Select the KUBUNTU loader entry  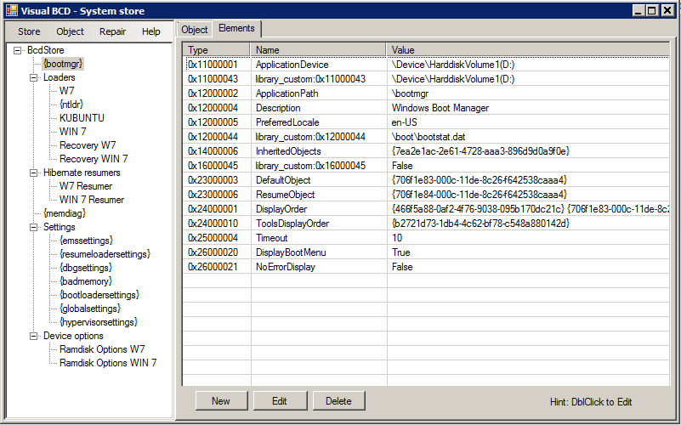82,118
